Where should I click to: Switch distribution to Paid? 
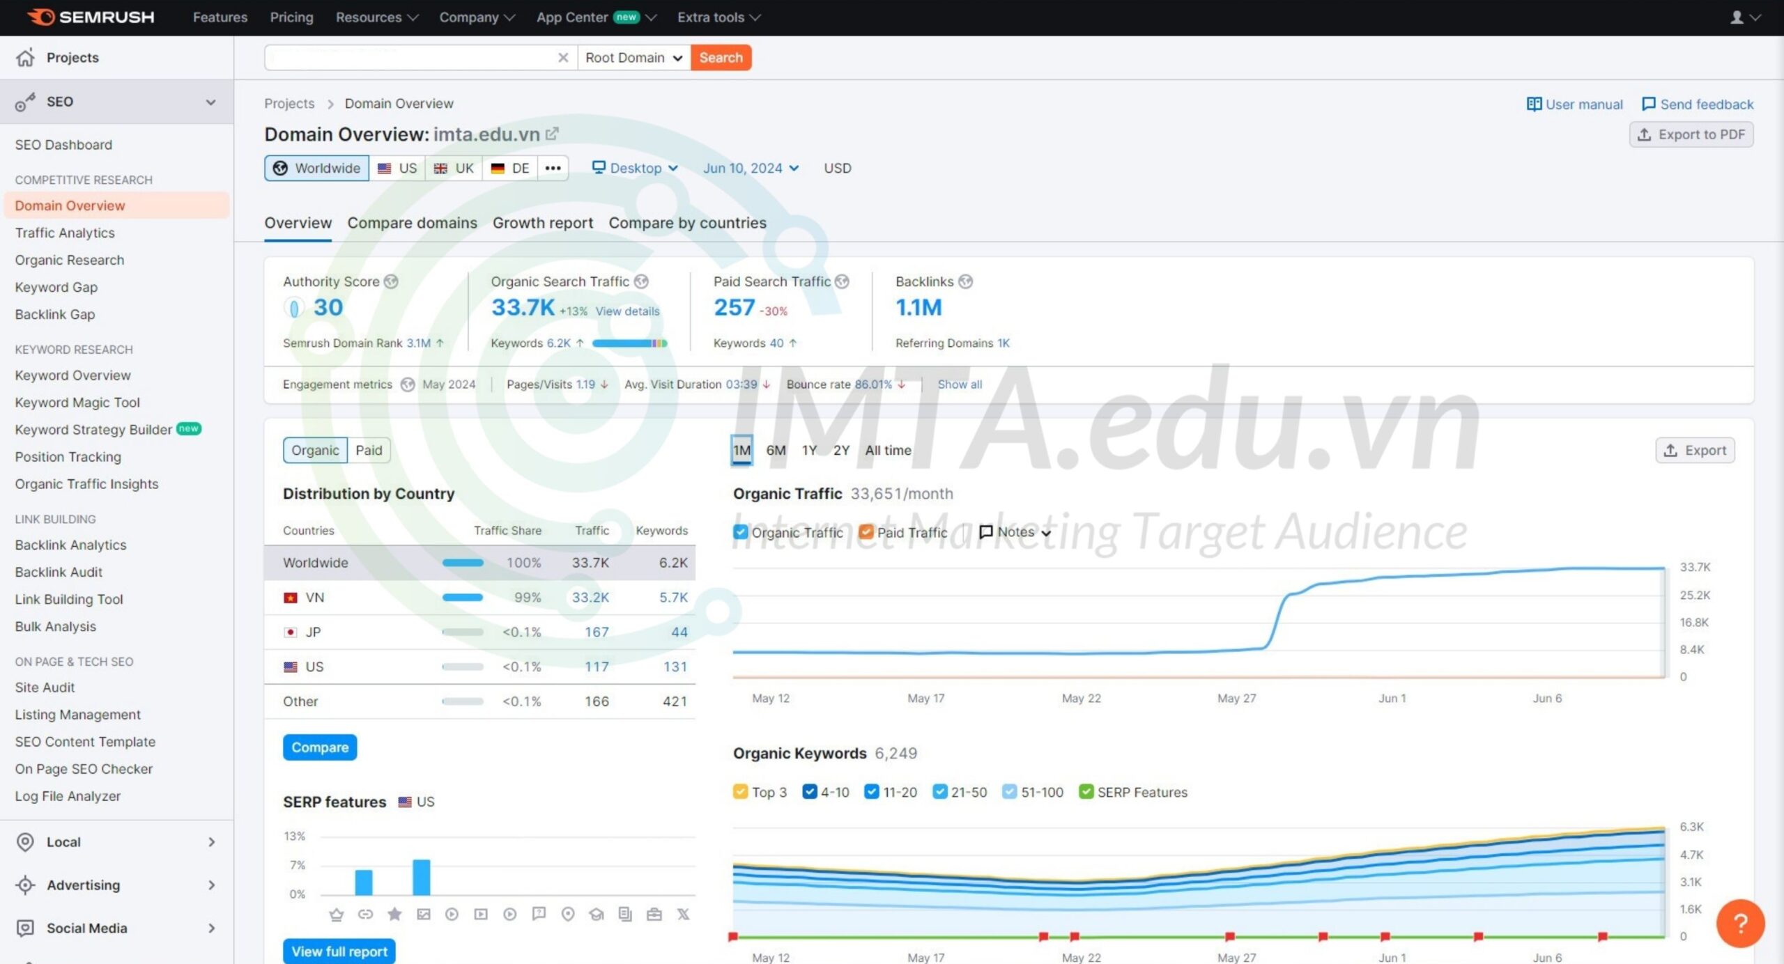click(369, 450)
